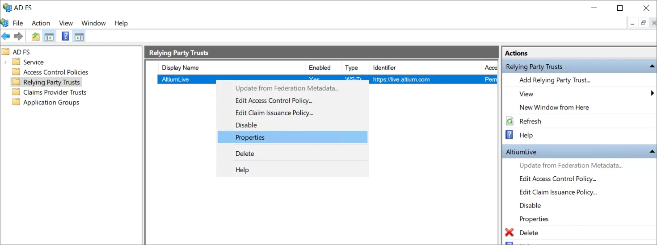
Task: Click the Claims Provider Trusts folder icon
Action: click(x=16, y=92)
